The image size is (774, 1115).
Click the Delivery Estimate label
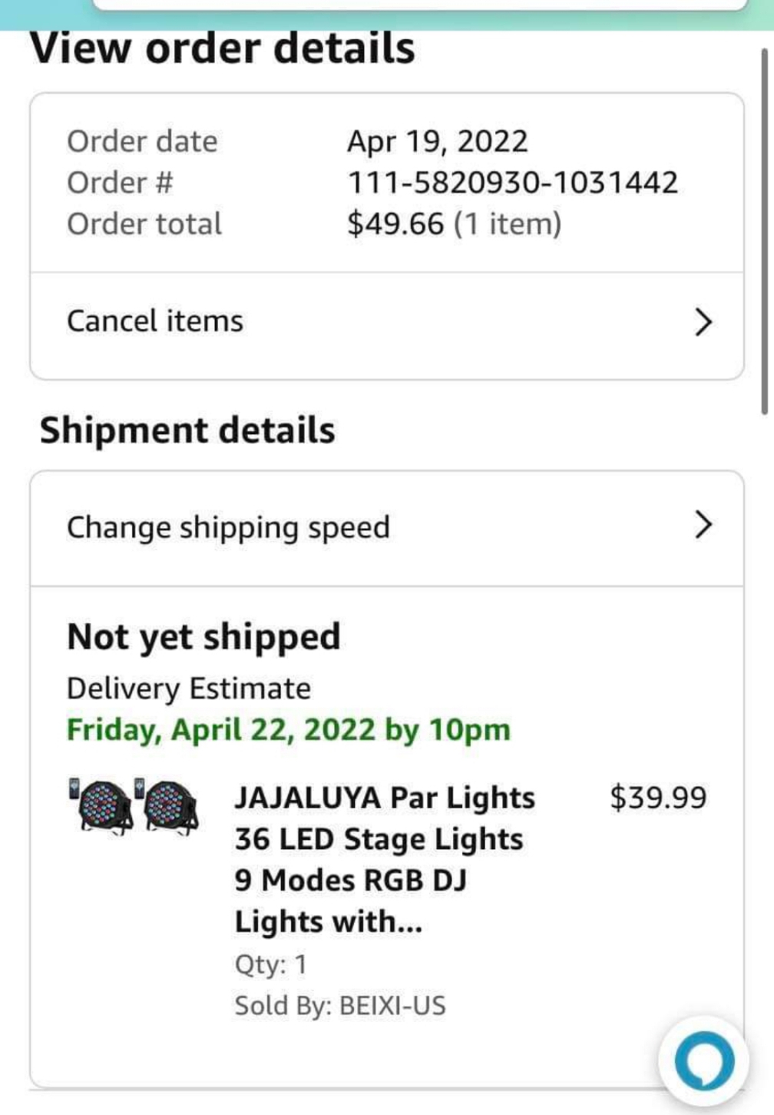click(189, 689)
